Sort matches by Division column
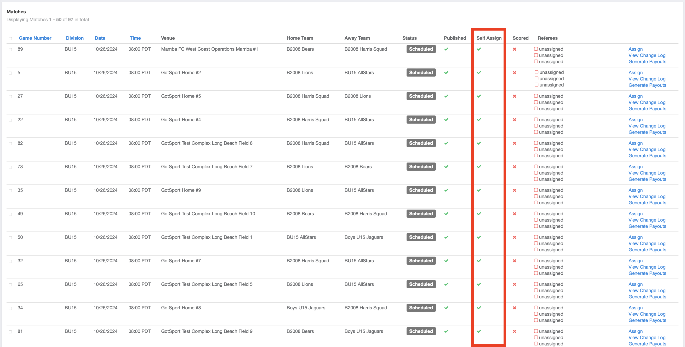 pyautogui.click(x=75, y=38)
